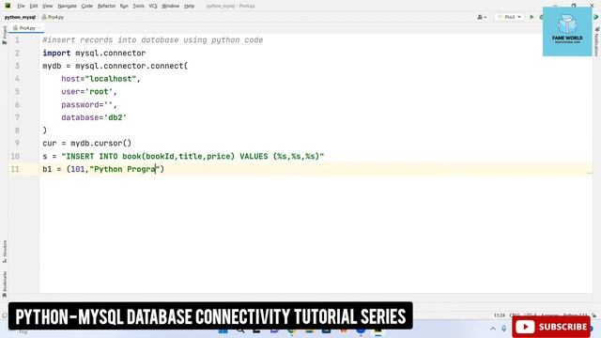601x338 pixels.
Task: Click the comment on line 1
Action: click(x=153, y=40)
